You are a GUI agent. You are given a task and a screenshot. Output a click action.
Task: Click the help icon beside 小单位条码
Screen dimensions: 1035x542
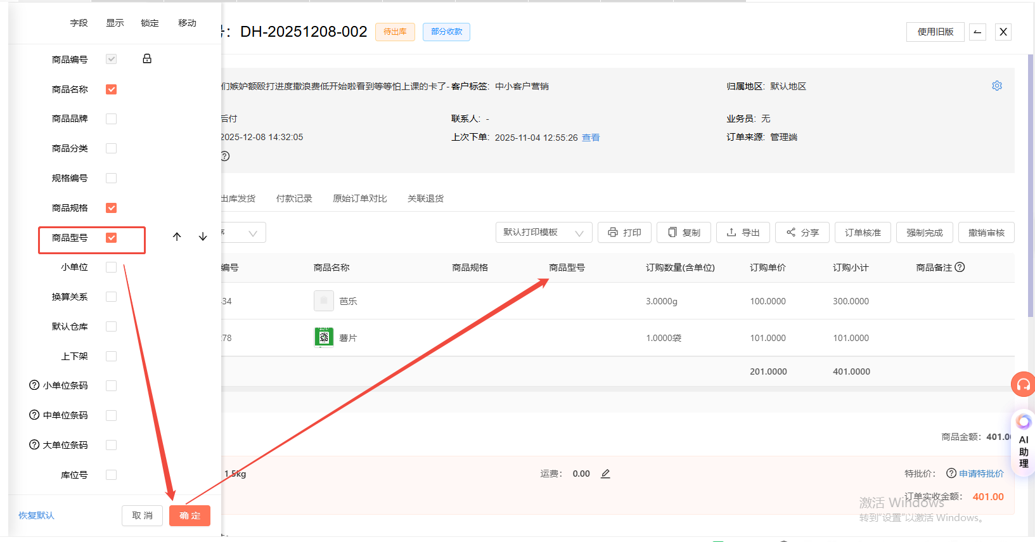[x=35, y=385]
